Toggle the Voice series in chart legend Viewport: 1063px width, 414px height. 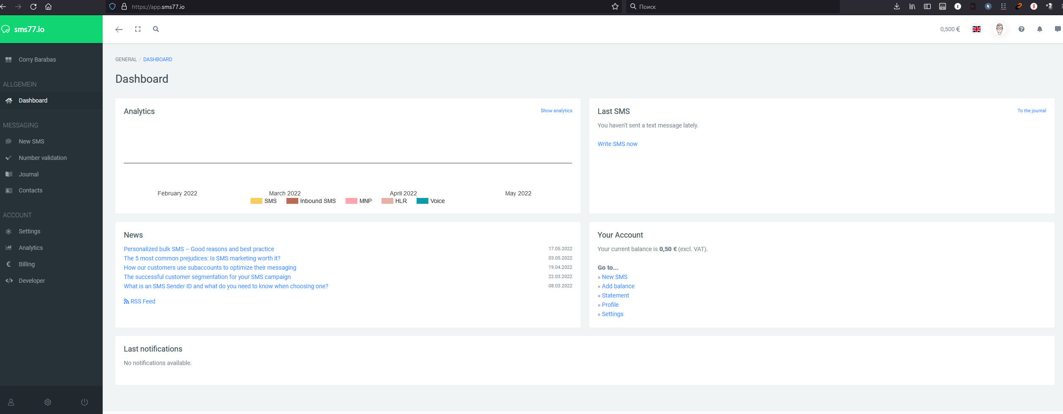click(x=422, y=201)
